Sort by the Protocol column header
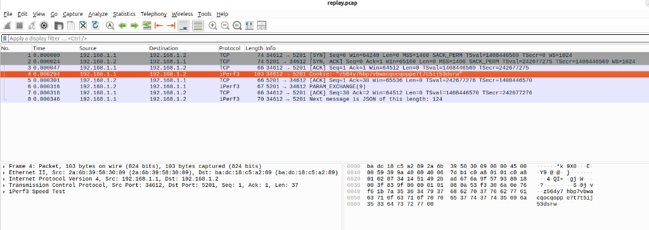The image size is (649, 230). (x=231, y=48)
